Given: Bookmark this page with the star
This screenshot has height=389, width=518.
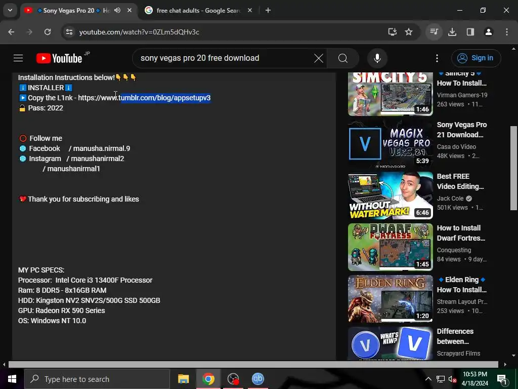Looking at the screenshot, I should [x=409, y=32].
